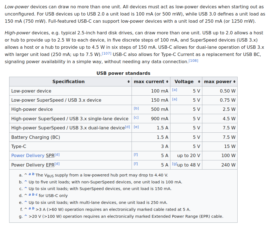Click sort arrows on max power header
The width and height of the screenshot is (267, 228).
(235, 82)
